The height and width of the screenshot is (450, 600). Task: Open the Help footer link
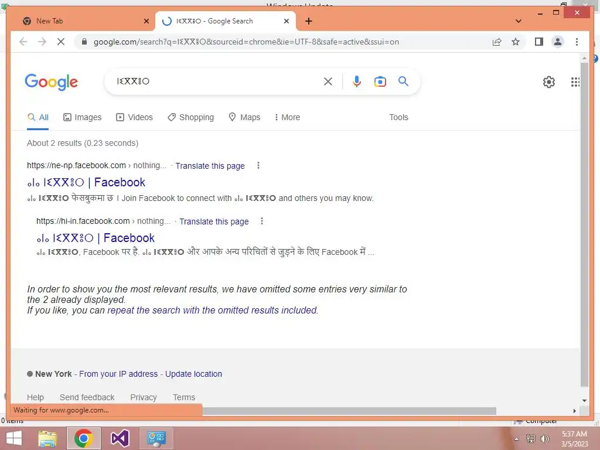click(35, 397)
